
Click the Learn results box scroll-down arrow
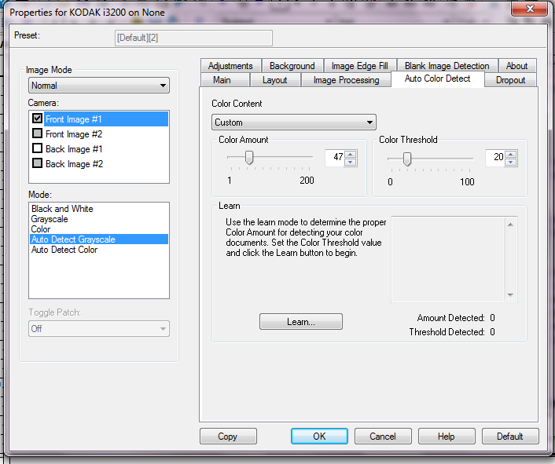click(x=510, y=294)
